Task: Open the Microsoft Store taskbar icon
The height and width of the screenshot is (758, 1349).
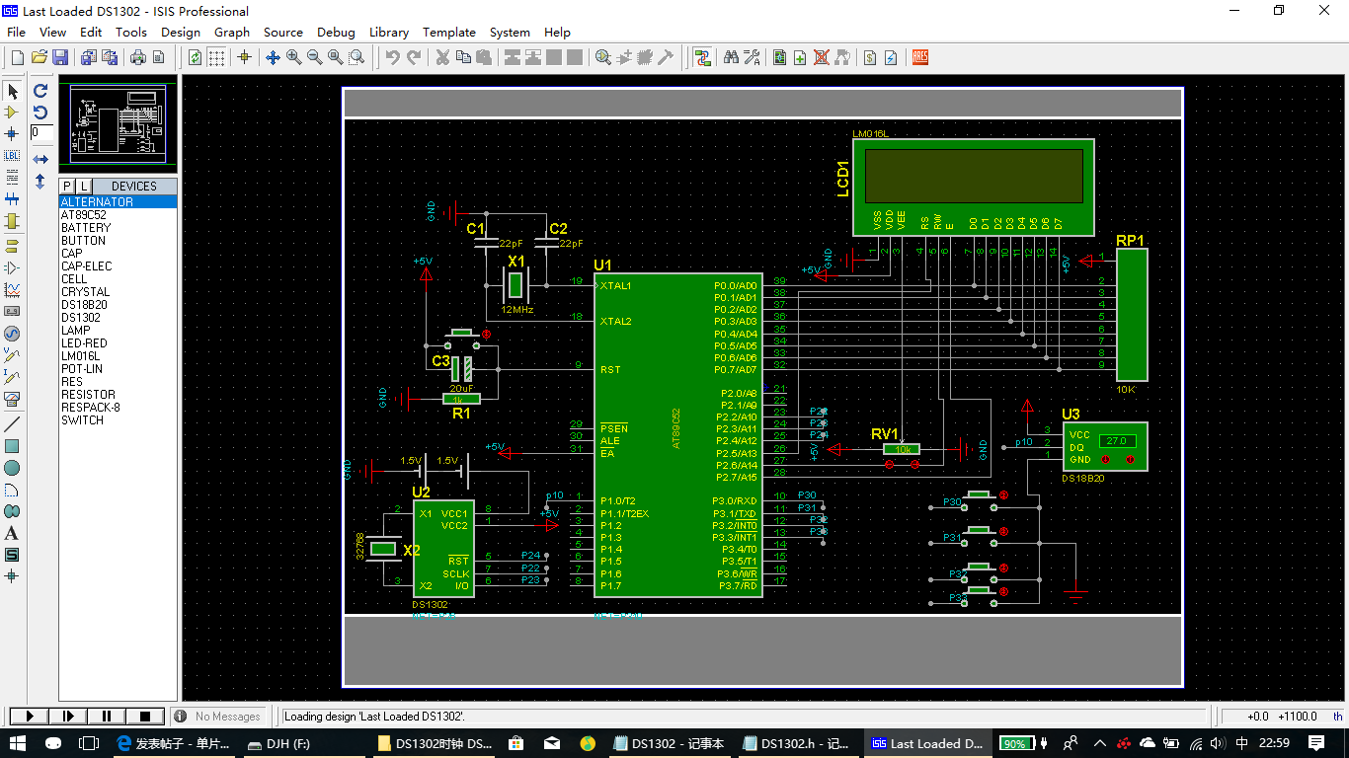Action: pyautogui.click(x=516, y=743)
